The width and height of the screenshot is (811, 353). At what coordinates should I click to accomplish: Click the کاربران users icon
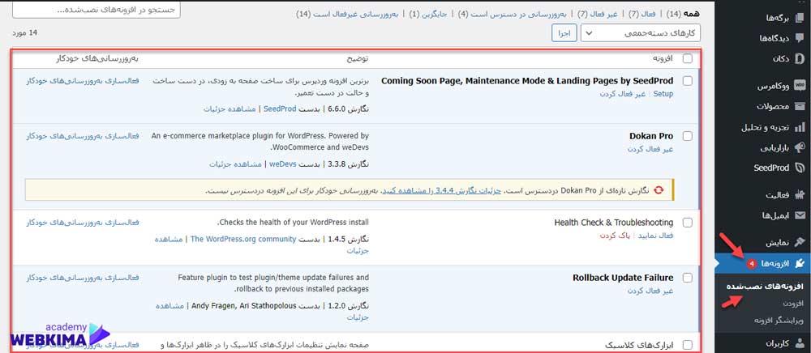click(800, 342)
